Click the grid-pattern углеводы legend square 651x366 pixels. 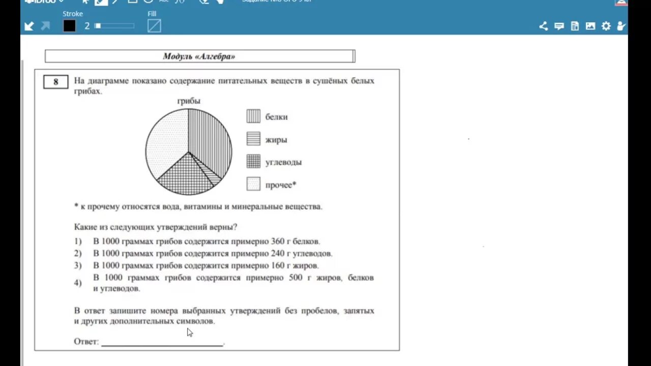(254, 162)
